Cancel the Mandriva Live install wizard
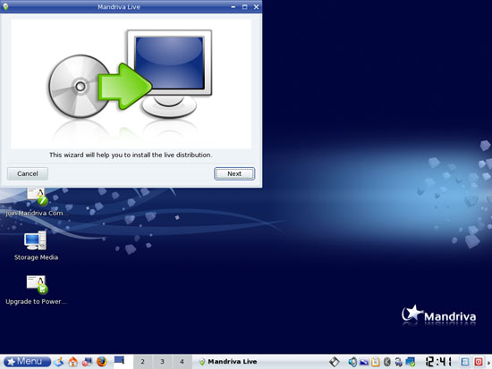The width and height of the screenshot is (492, 369). (x=28, y=173)
